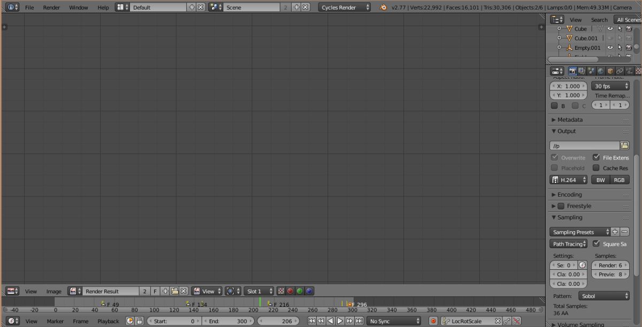Enable the Cache Result checkbox
Screen dimensions: 642x327
pos(596,168)
